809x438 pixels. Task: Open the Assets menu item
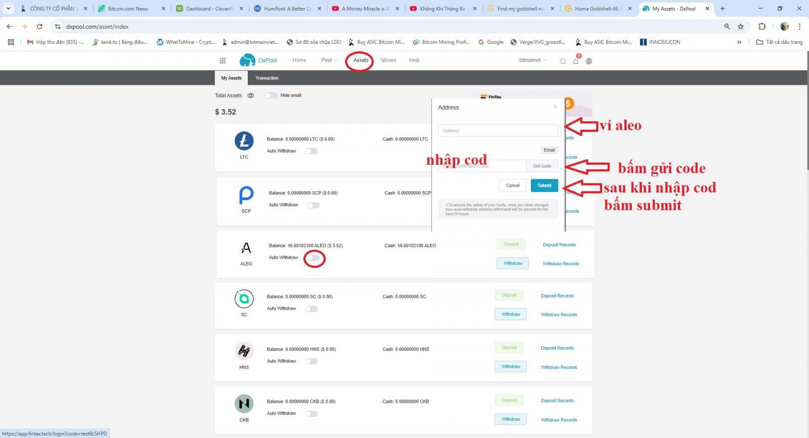361,60
